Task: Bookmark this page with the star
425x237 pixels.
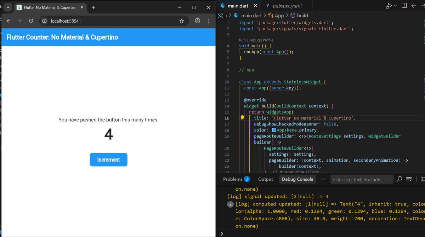Action: [x=182, y=21]
